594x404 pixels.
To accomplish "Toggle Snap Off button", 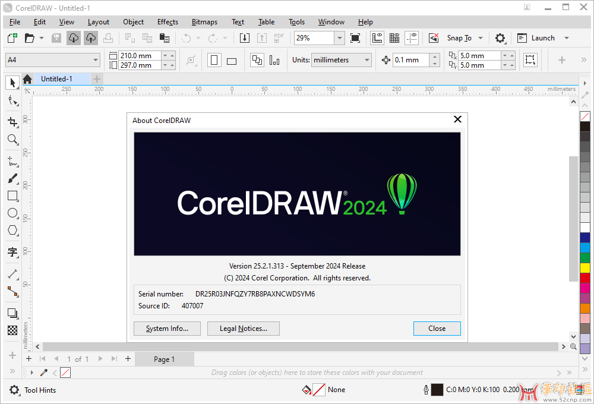I will coord(434,38).
